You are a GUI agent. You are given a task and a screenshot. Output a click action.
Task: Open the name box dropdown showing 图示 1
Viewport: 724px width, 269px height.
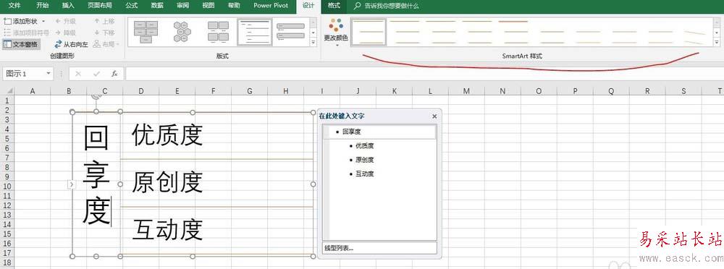point(49,74)
